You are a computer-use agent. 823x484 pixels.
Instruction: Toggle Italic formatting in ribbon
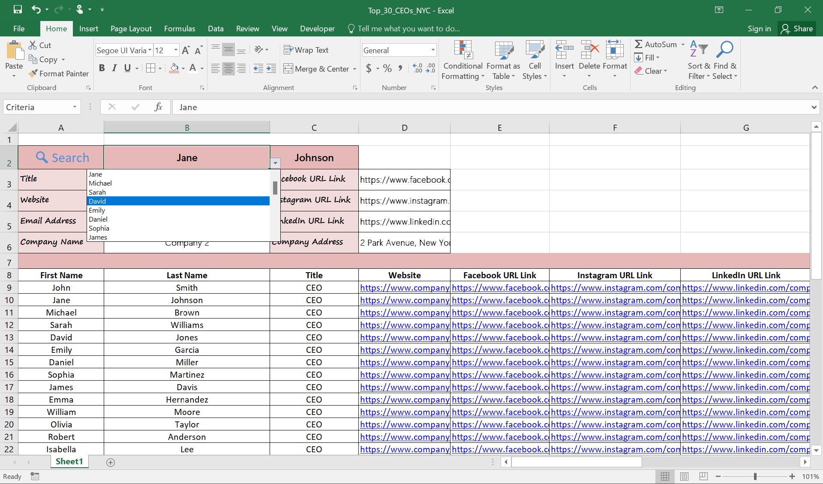coord(114,68)
